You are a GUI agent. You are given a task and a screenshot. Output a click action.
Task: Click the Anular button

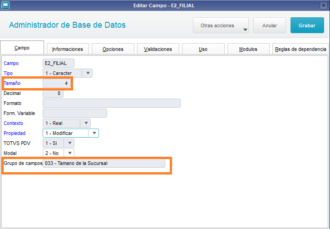269,25
